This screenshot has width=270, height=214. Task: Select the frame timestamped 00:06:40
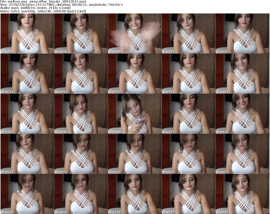pos(27,194)
